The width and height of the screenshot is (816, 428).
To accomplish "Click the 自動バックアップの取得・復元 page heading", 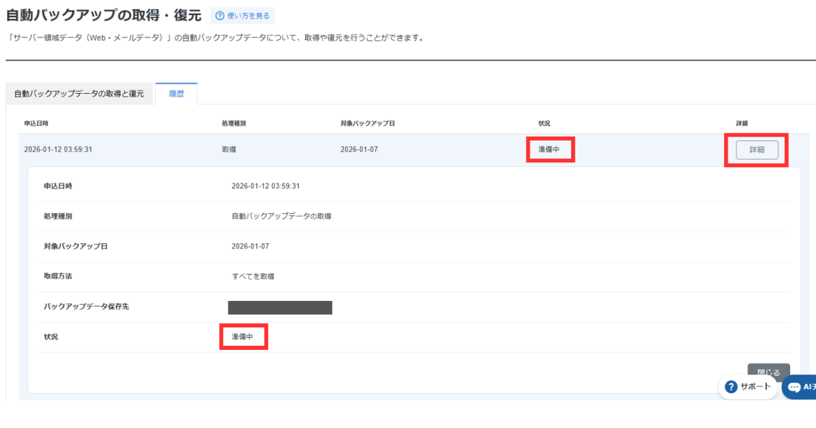I will pyautogui.click(x=103, y=15).
